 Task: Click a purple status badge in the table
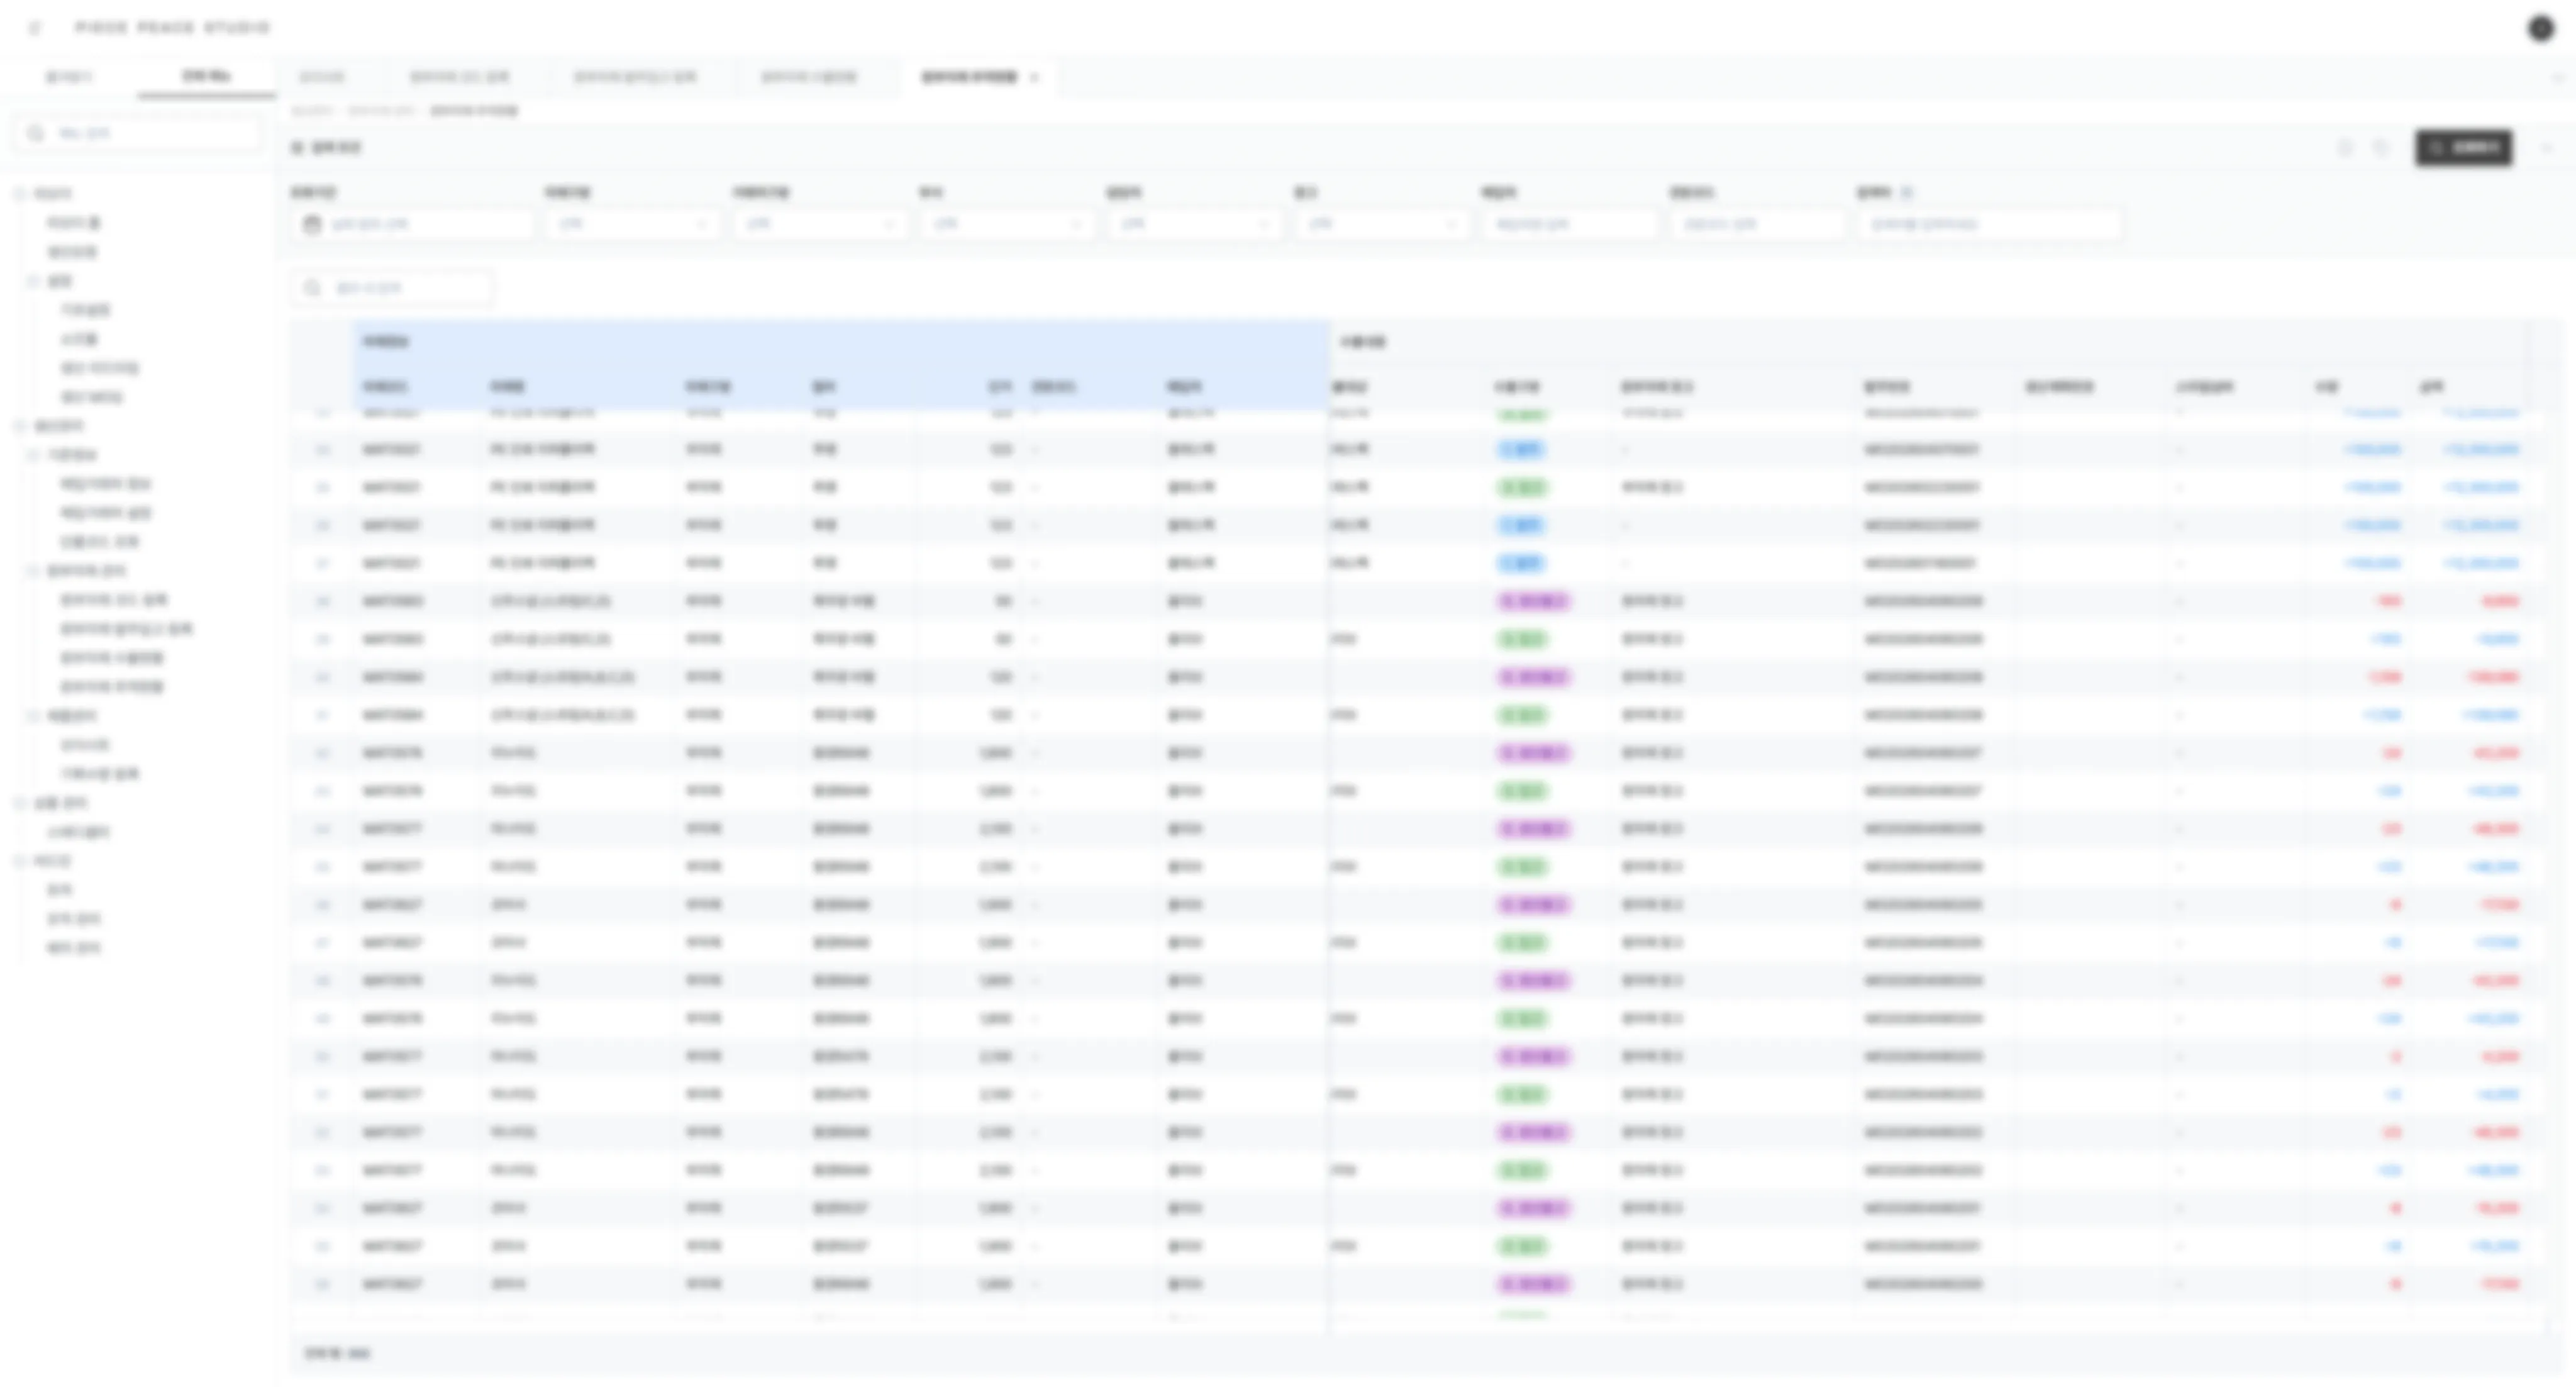(x=1533, y=601)
